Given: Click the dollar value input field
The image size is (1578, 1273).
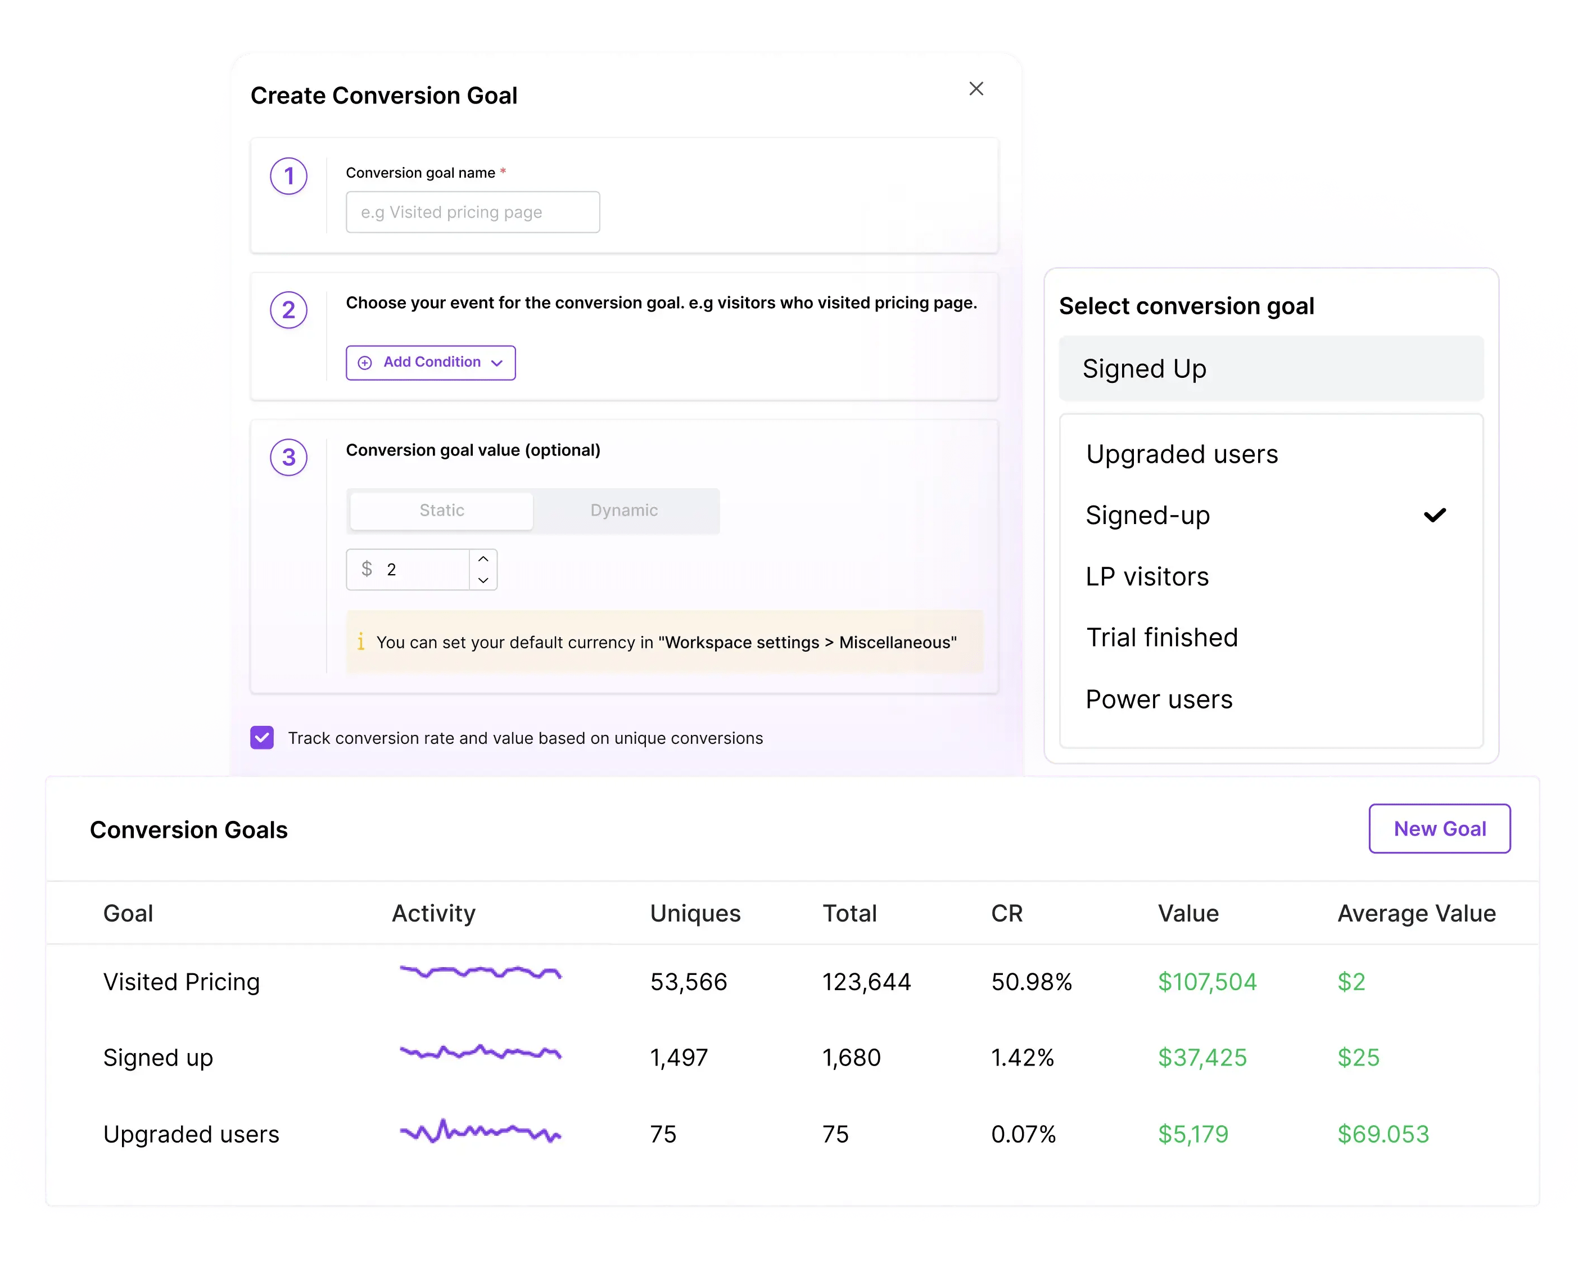Looking at the screenshot, I should [x=408, y=569].
